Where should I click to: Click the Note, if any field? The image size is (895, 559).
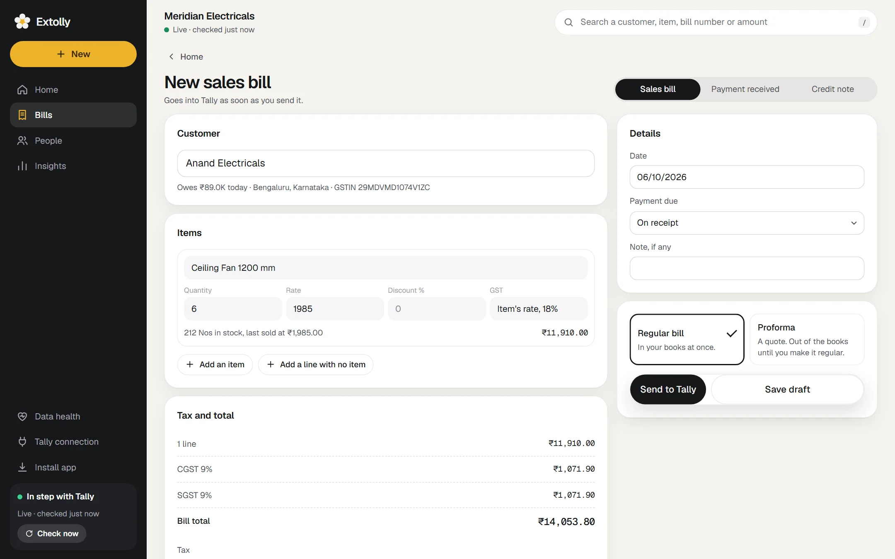[x=747, y=268]
